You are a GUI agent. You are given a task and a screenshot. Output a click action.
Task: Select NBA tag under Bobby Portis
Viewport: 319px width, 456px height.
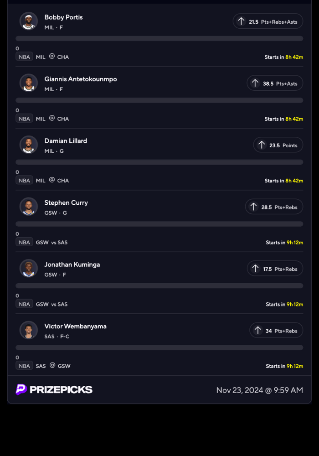(24, 57)
